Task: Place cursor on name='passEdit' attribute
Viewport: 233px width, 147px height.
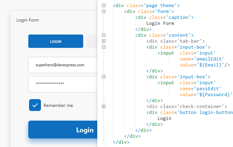Action: coord(201,89)
